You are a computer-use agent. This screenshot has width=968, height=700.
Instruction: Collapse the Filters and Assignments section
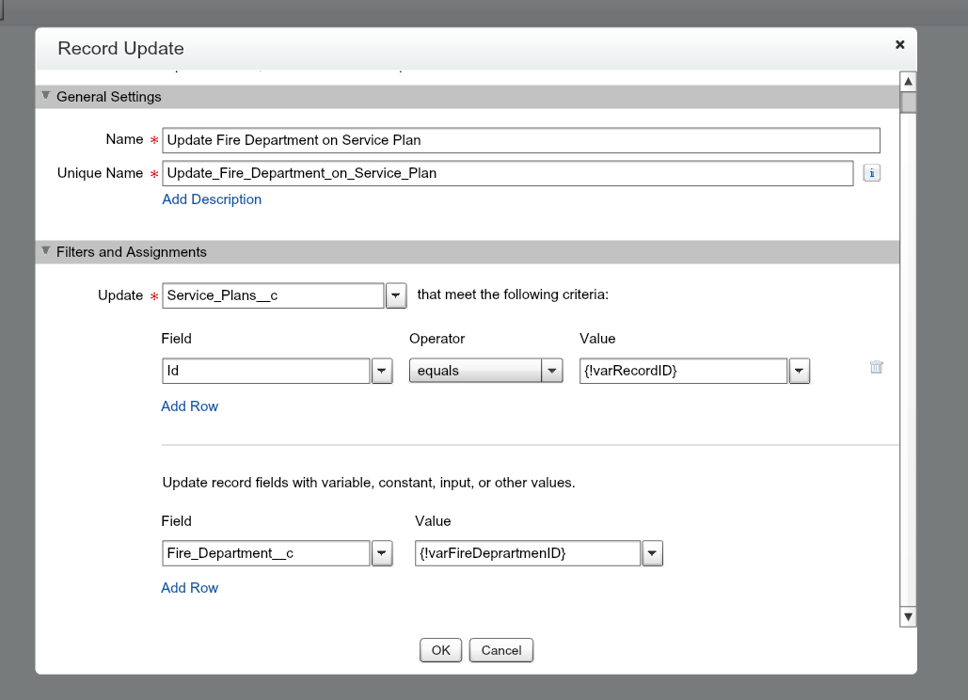[x=45, y=251]
